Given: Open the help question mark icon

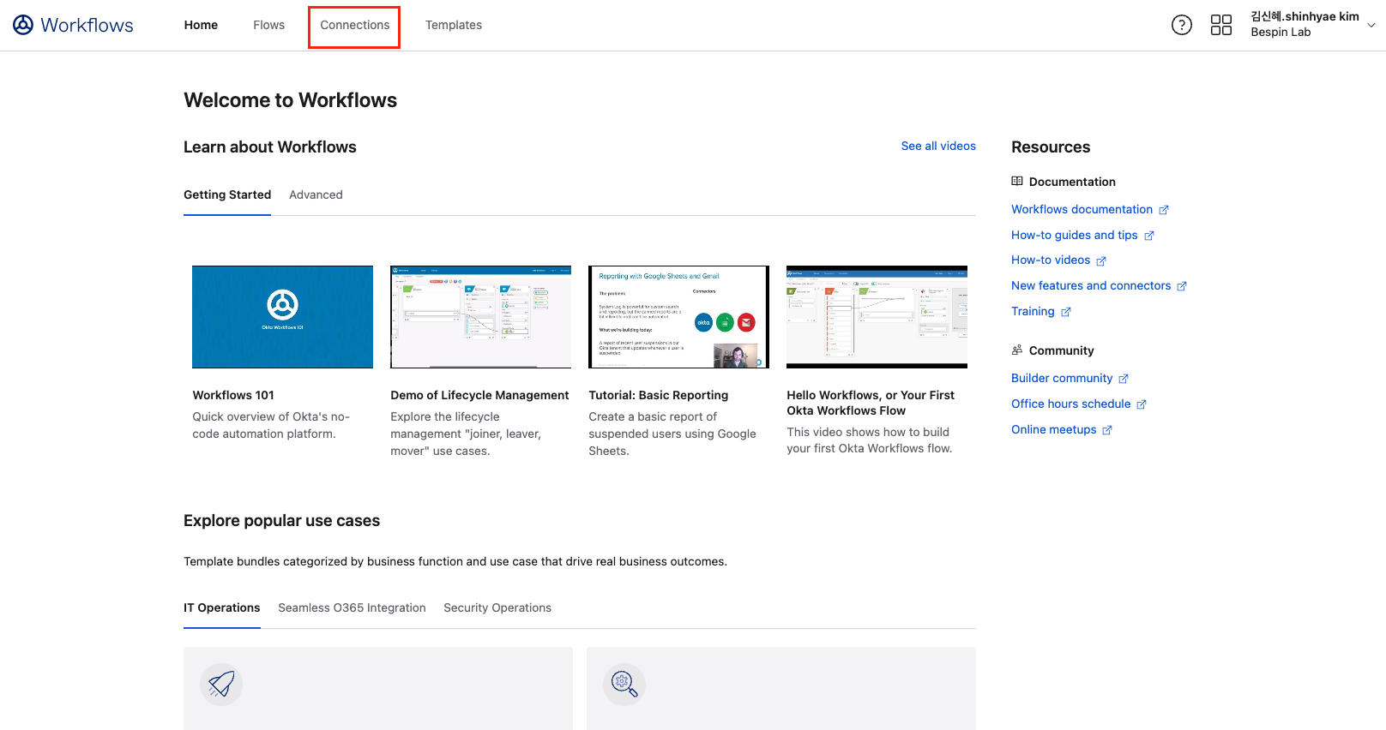Looking at the screenshot, I should point(1181,25).
